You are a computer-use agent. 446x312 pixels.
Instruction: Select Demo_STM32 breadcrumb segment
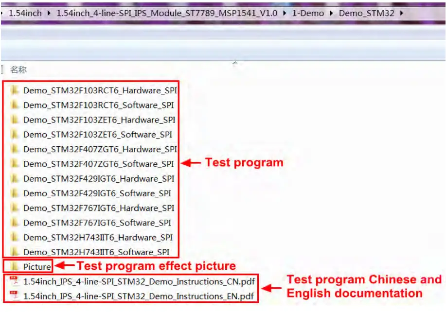(366, 13)
